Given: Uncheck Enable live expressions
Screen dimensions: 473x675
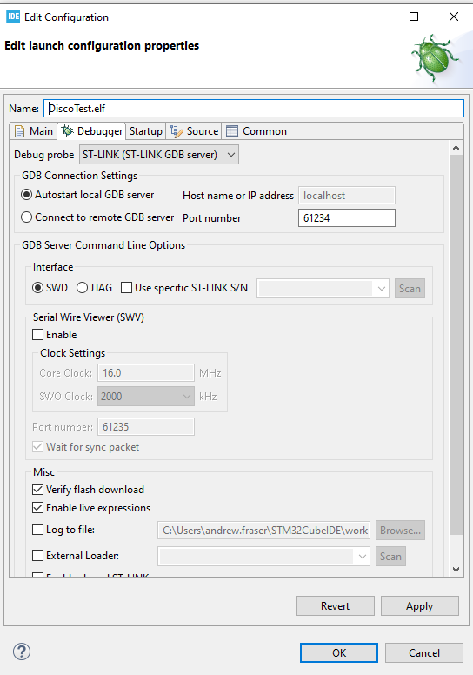Looking at the screenshot, I should point(38,508).
